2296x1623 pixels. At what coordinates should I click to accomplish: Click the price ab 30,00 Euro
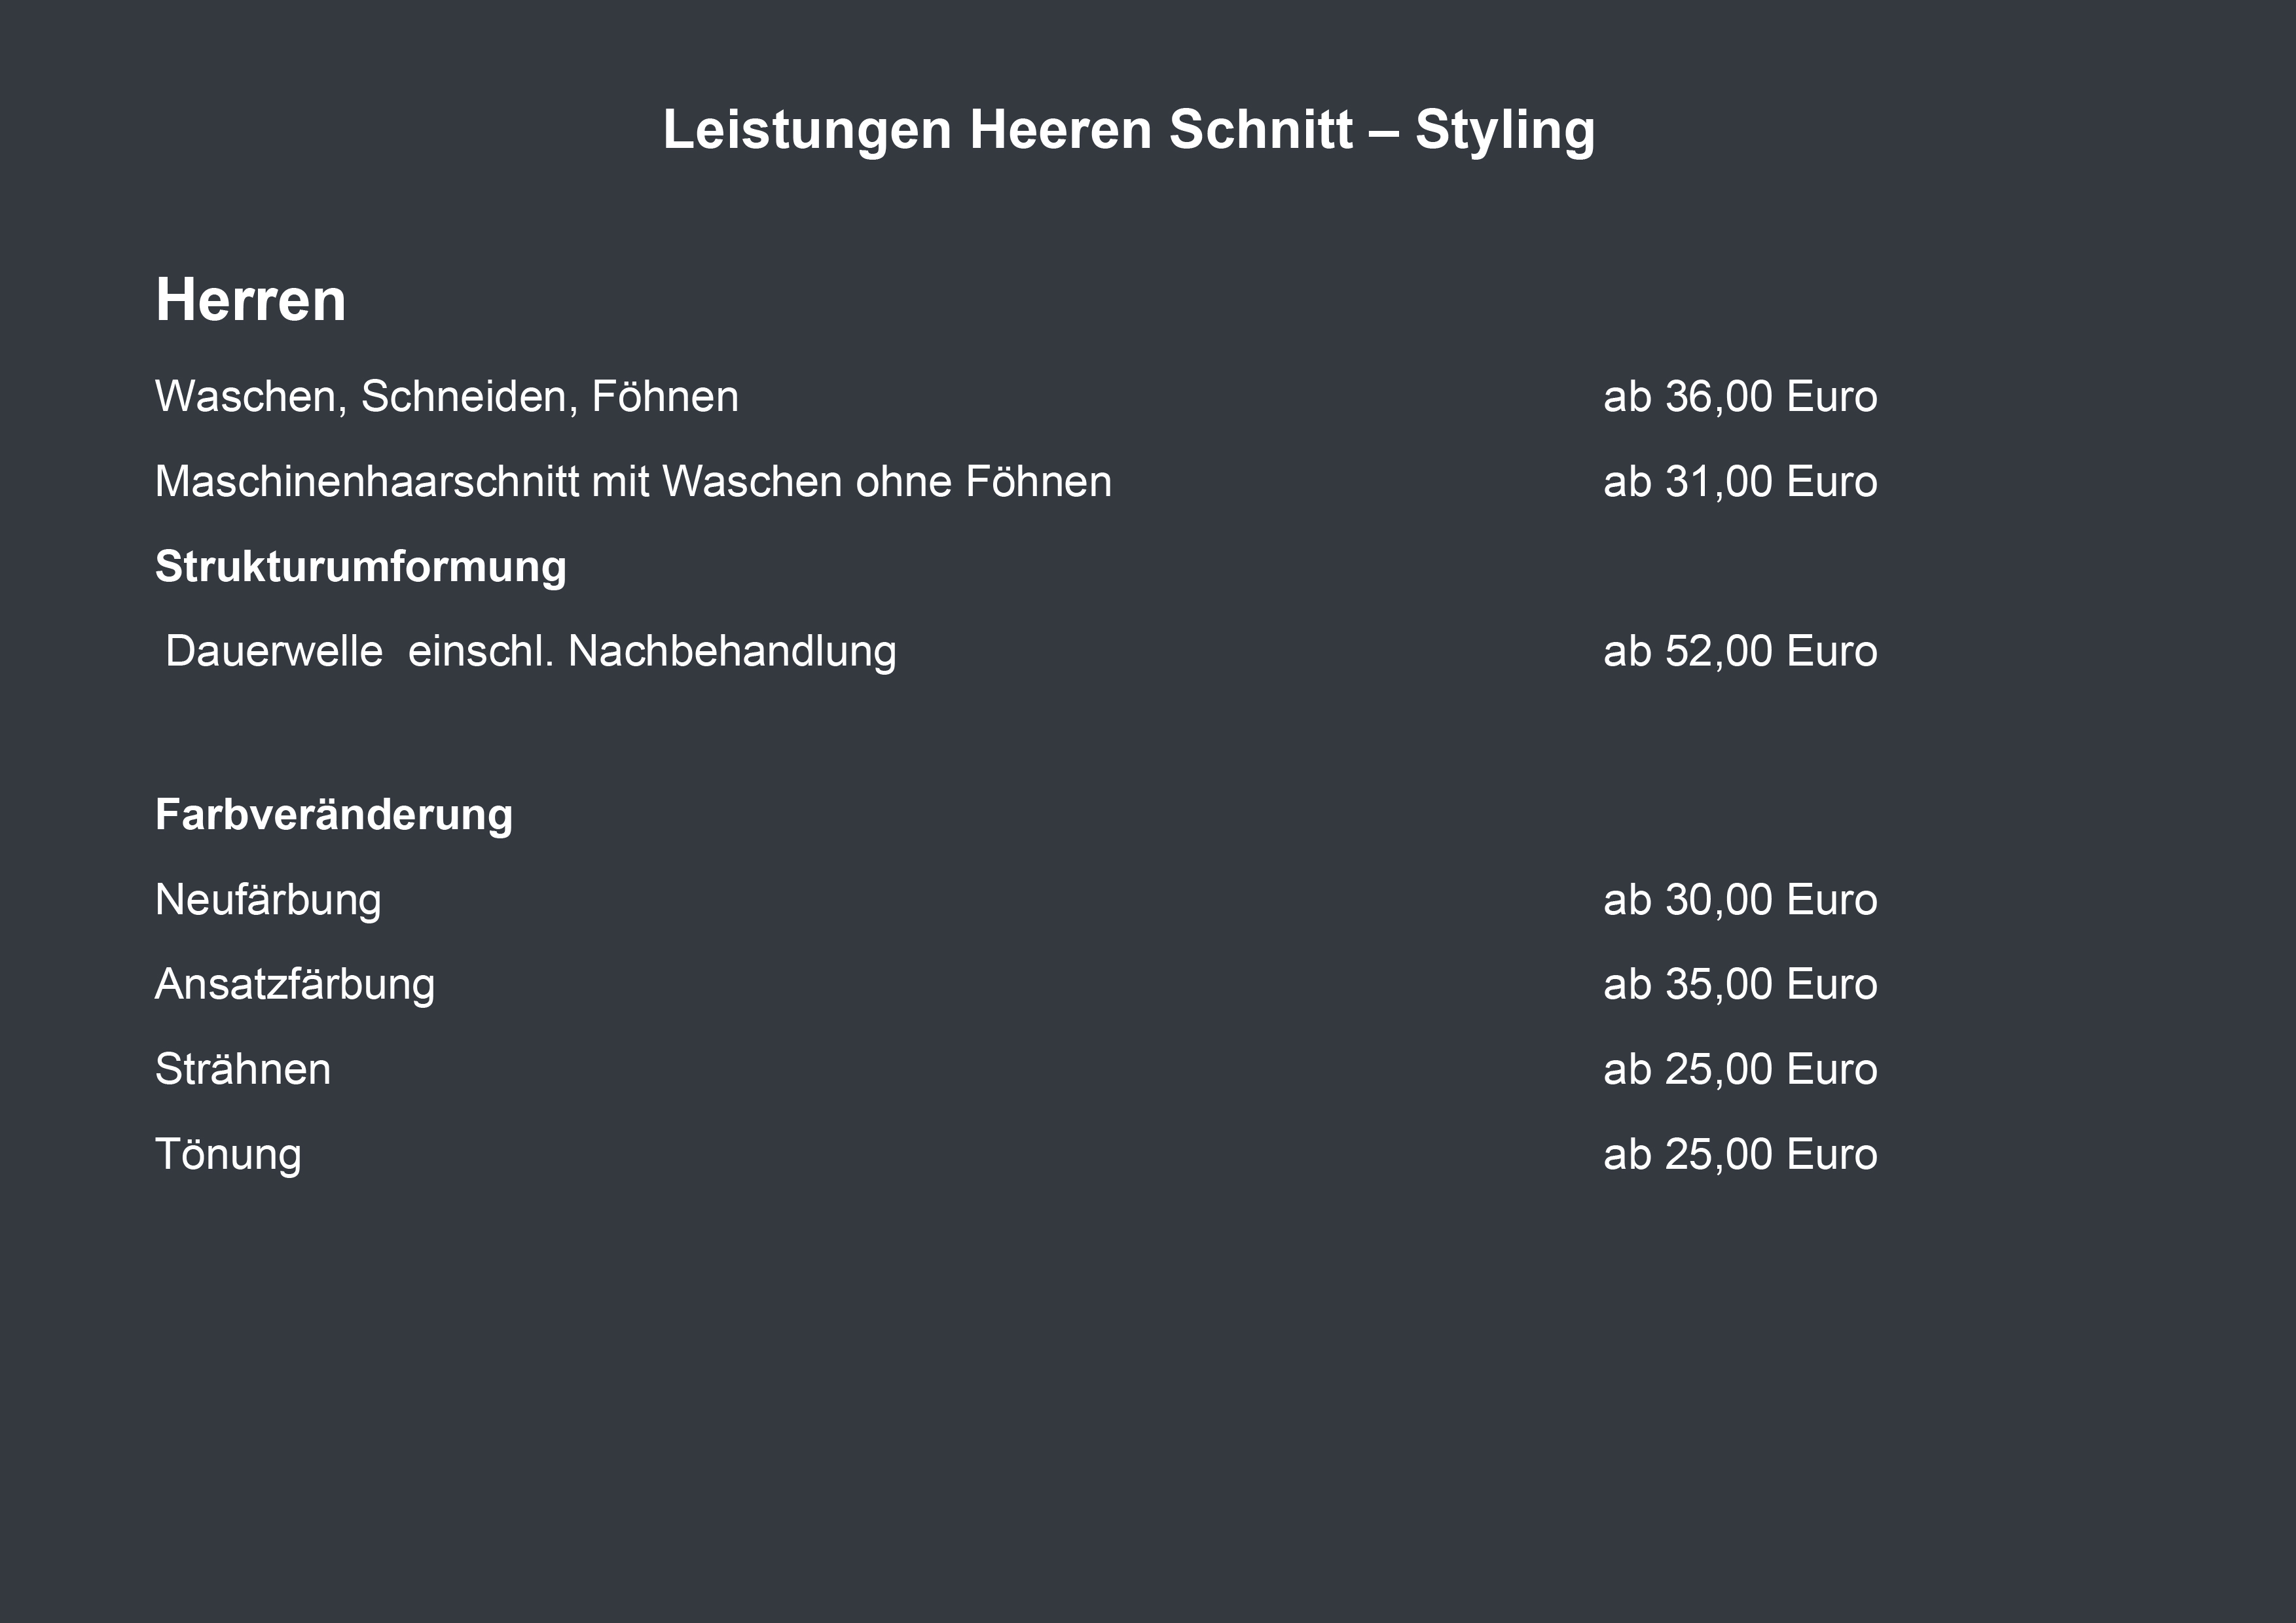[x=1740, y=899]
